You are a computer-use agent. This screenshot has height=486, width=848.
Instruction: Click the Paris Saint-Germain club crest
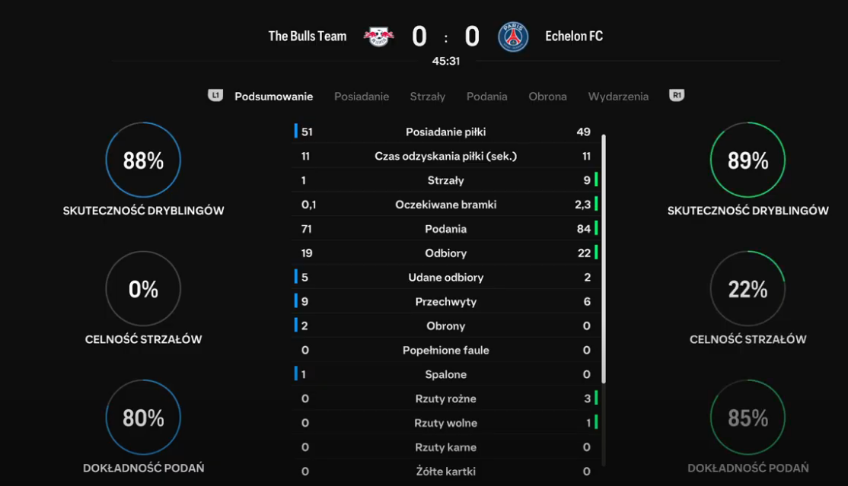point(513,37)
